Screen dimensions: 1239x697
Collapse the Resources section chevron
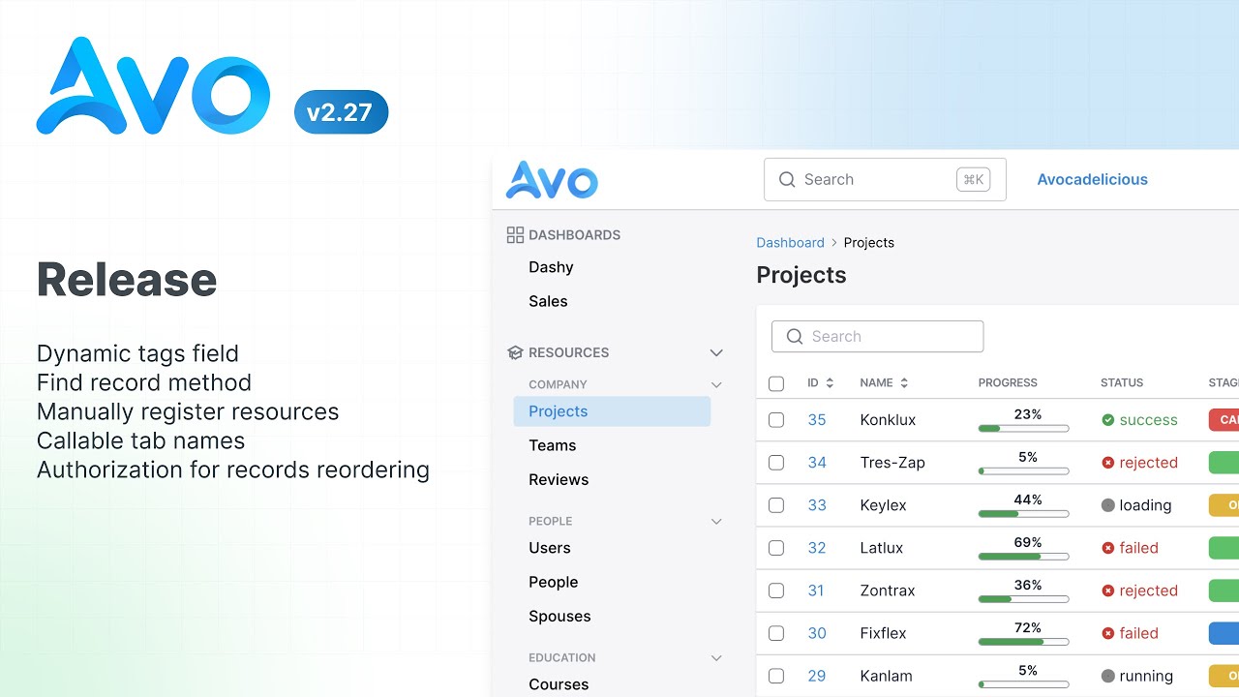tap(716, 352)
